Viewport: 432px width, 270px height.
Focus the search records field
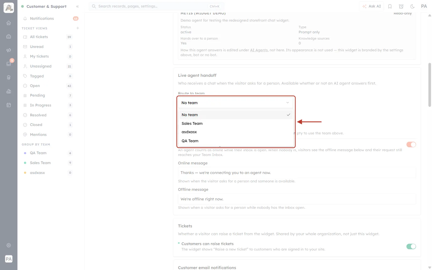[x=156, y=6]
